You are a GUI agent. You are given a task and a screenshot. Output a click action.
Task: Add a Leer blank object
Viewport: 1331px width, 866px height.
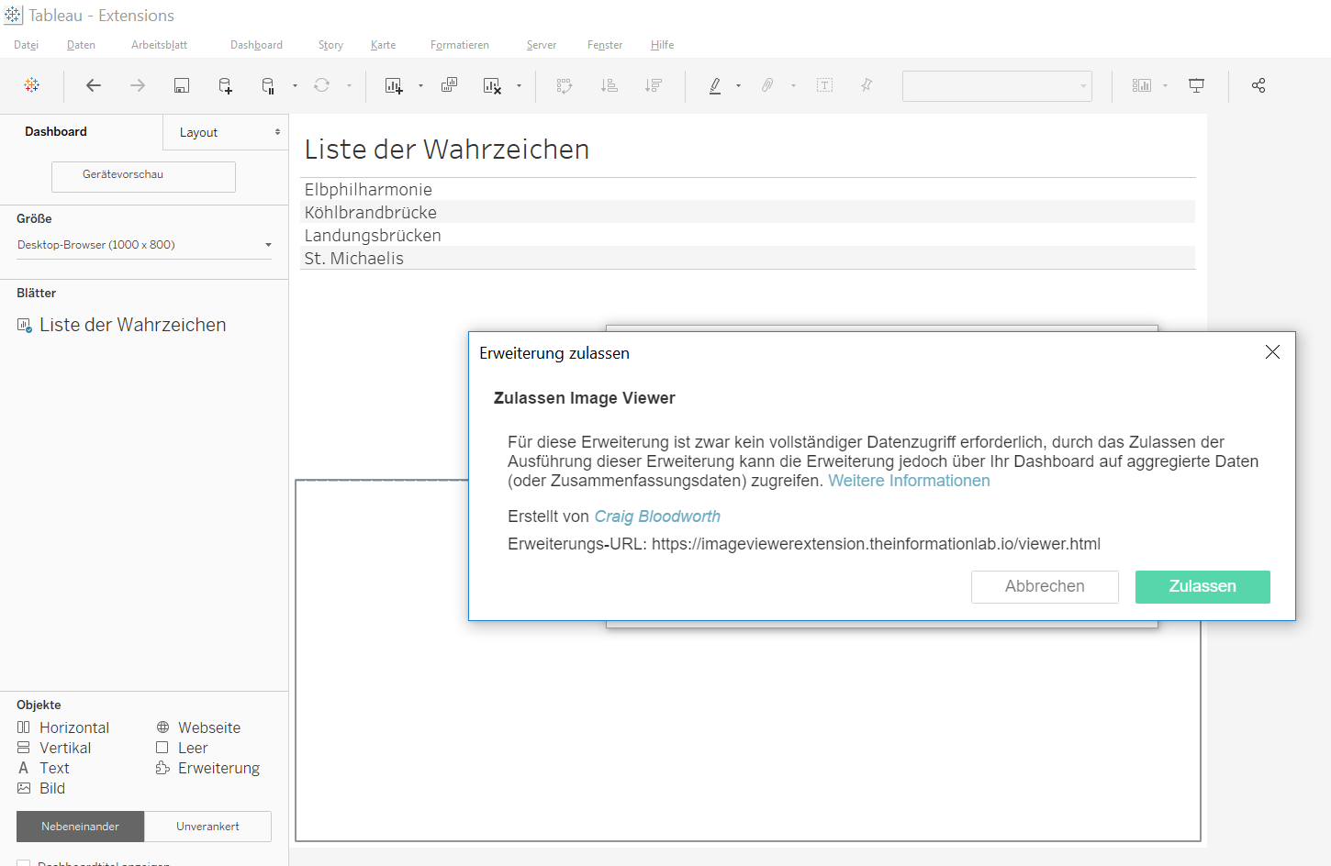pyautogui.click(x=182, y=748)
